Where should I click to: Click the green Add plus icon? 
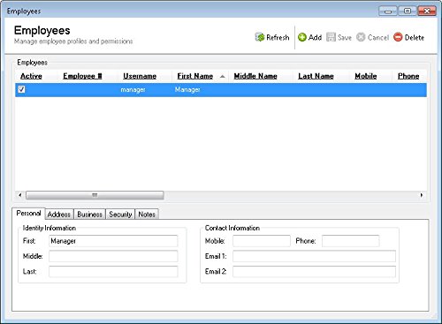(302, 37)
